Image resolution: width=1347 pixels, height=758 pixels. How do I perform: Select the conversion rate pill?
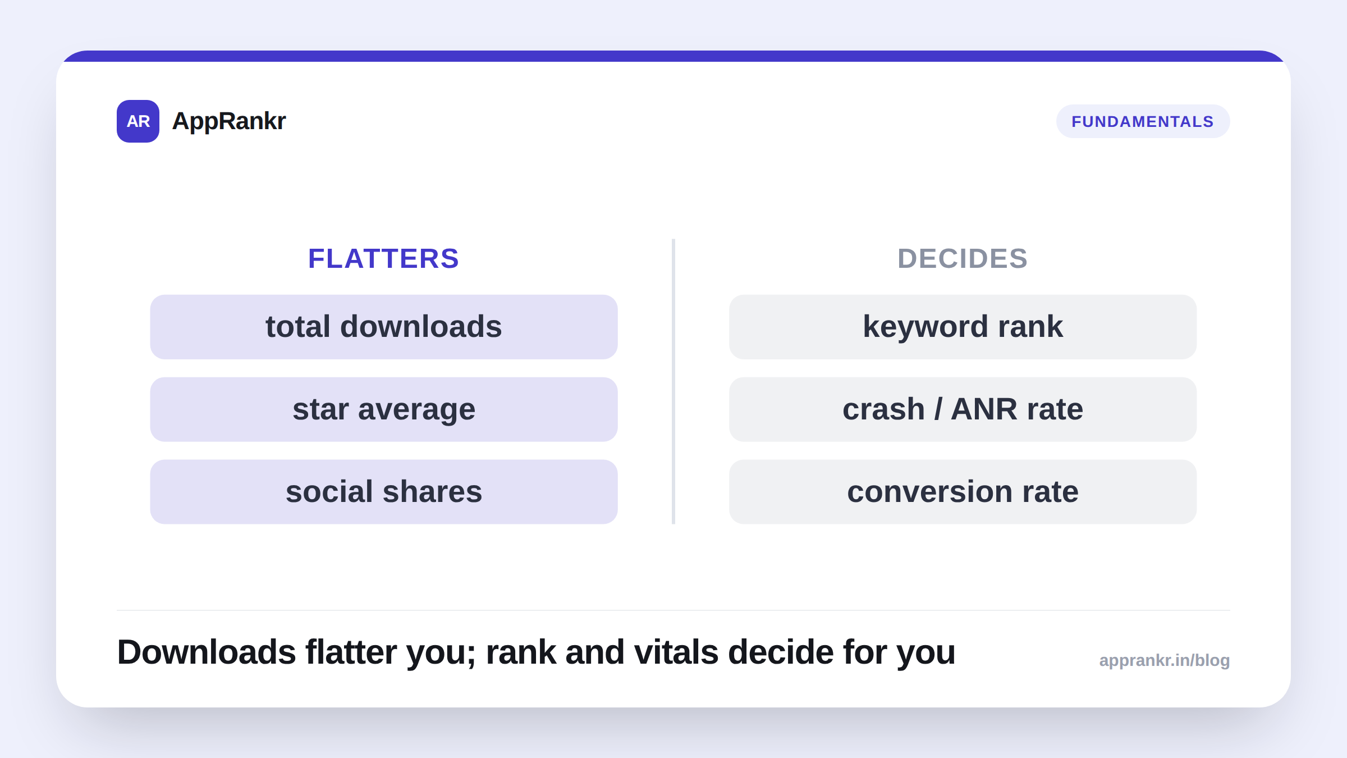[x=963, y=492]
